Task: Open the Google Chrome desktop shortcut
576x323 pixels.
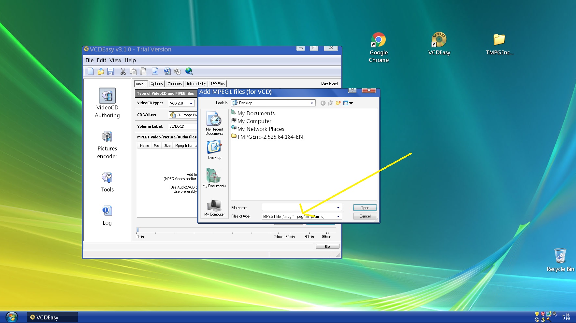Action: coord(379,48)
